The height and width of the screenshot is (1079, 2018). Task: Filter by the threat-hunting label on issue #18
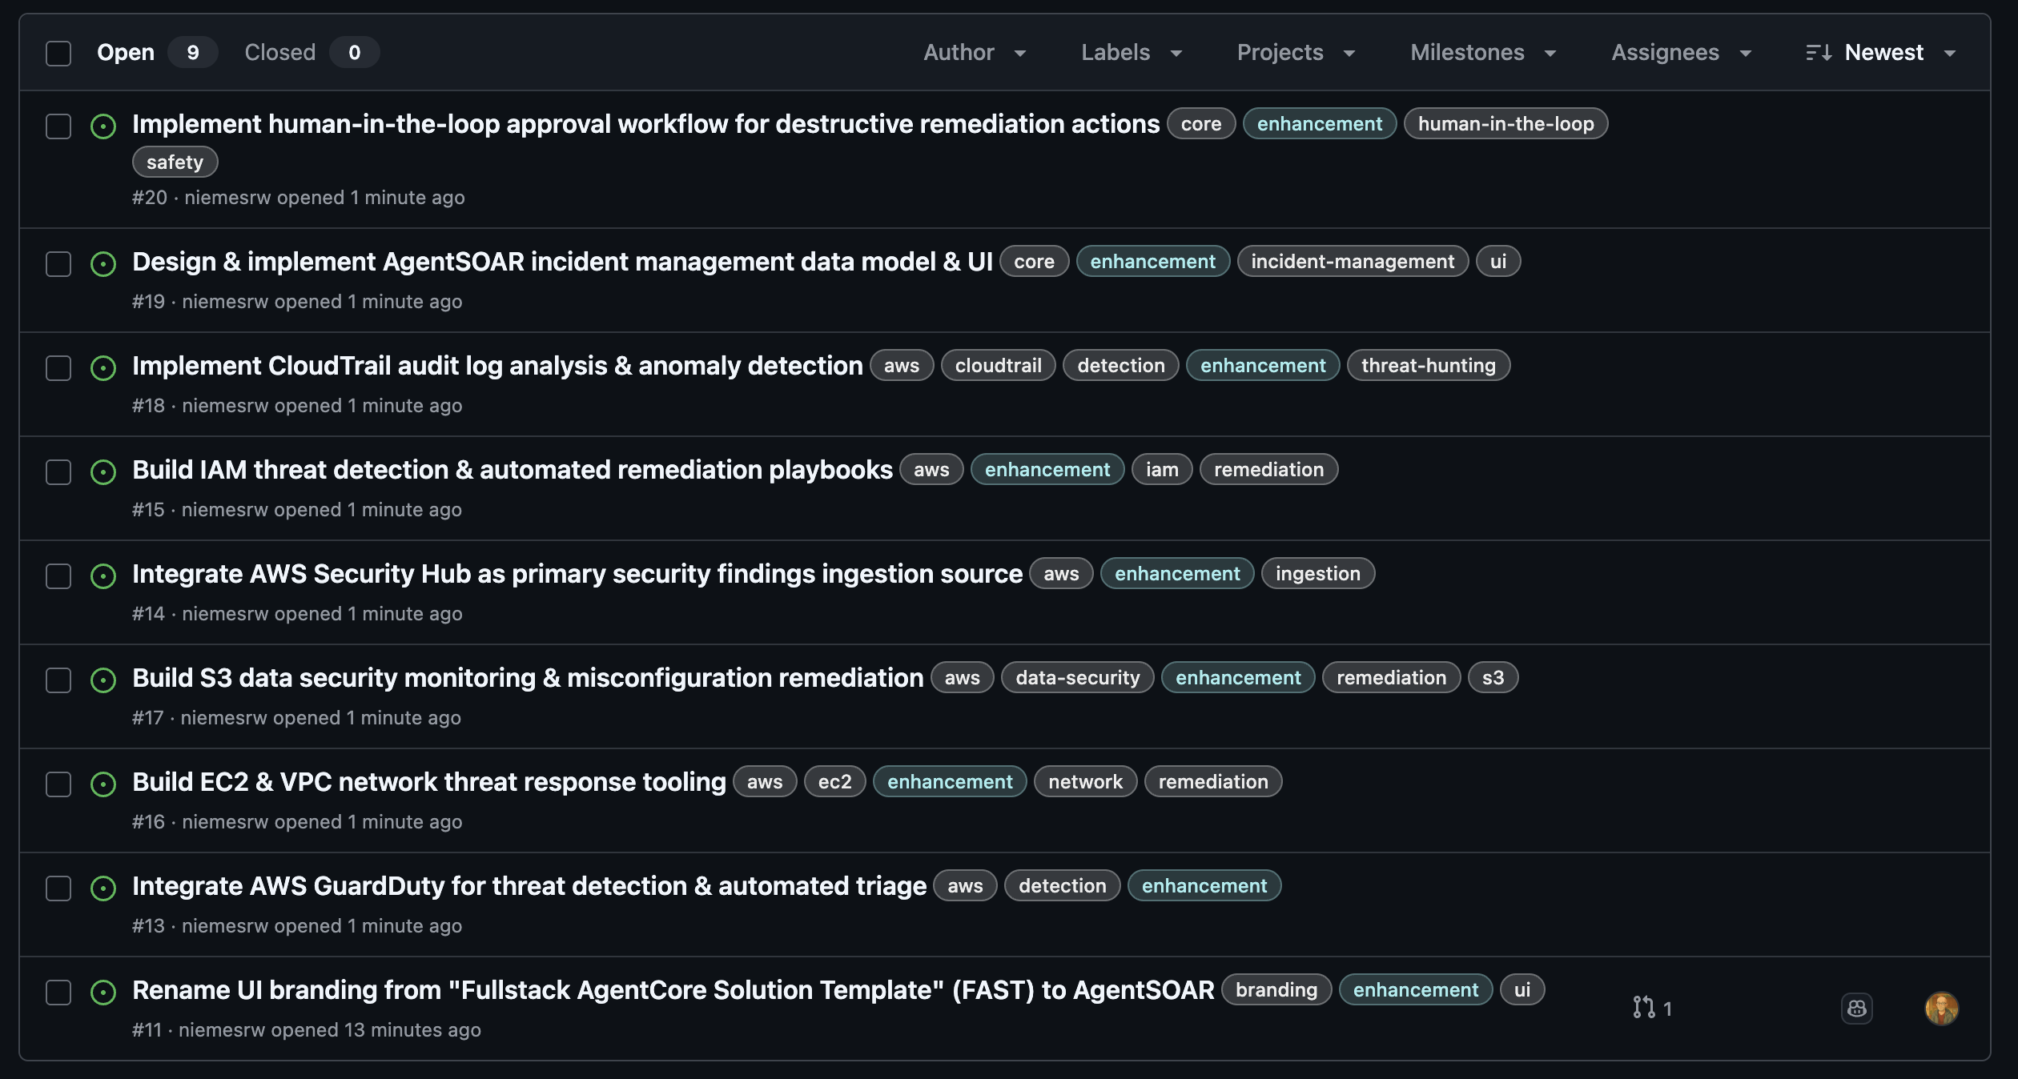(x=1428, y=366)
